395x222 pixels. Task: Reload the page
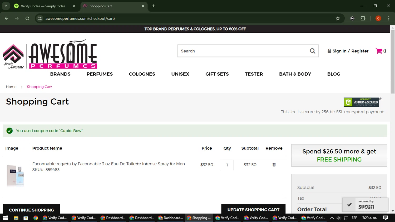click(27, 18)
